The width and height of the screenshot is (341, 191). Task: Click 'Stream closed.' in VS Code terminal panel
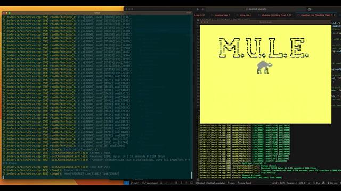coord(269,166)
